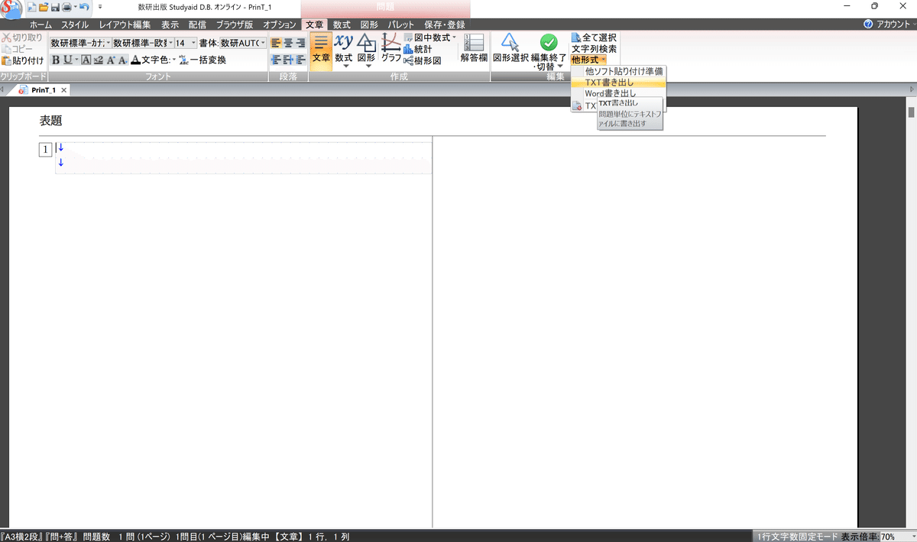Save the document with the floppy disk icon
Screen dimensions: 917x542
(x=55, y=7)
